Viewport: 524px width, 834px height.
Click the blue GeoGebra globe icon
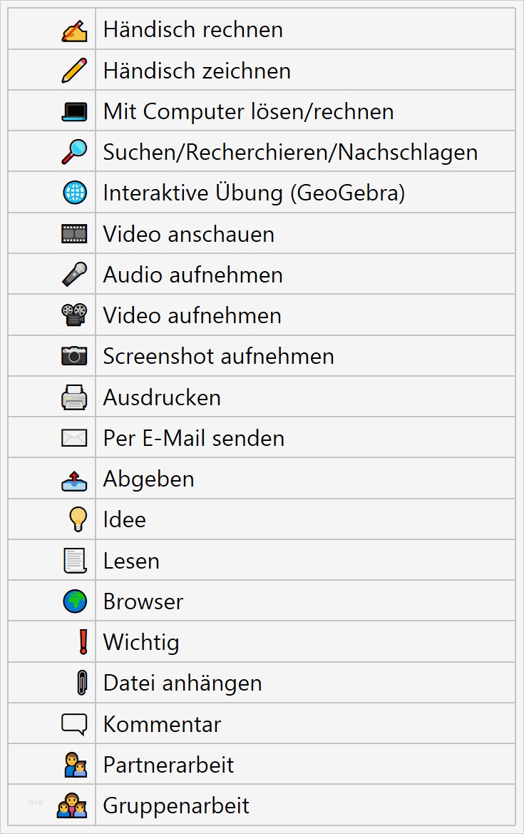[74, 193]
